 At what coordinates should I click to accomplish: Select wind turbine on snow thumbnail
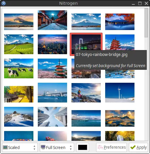[x=120, y=93]
